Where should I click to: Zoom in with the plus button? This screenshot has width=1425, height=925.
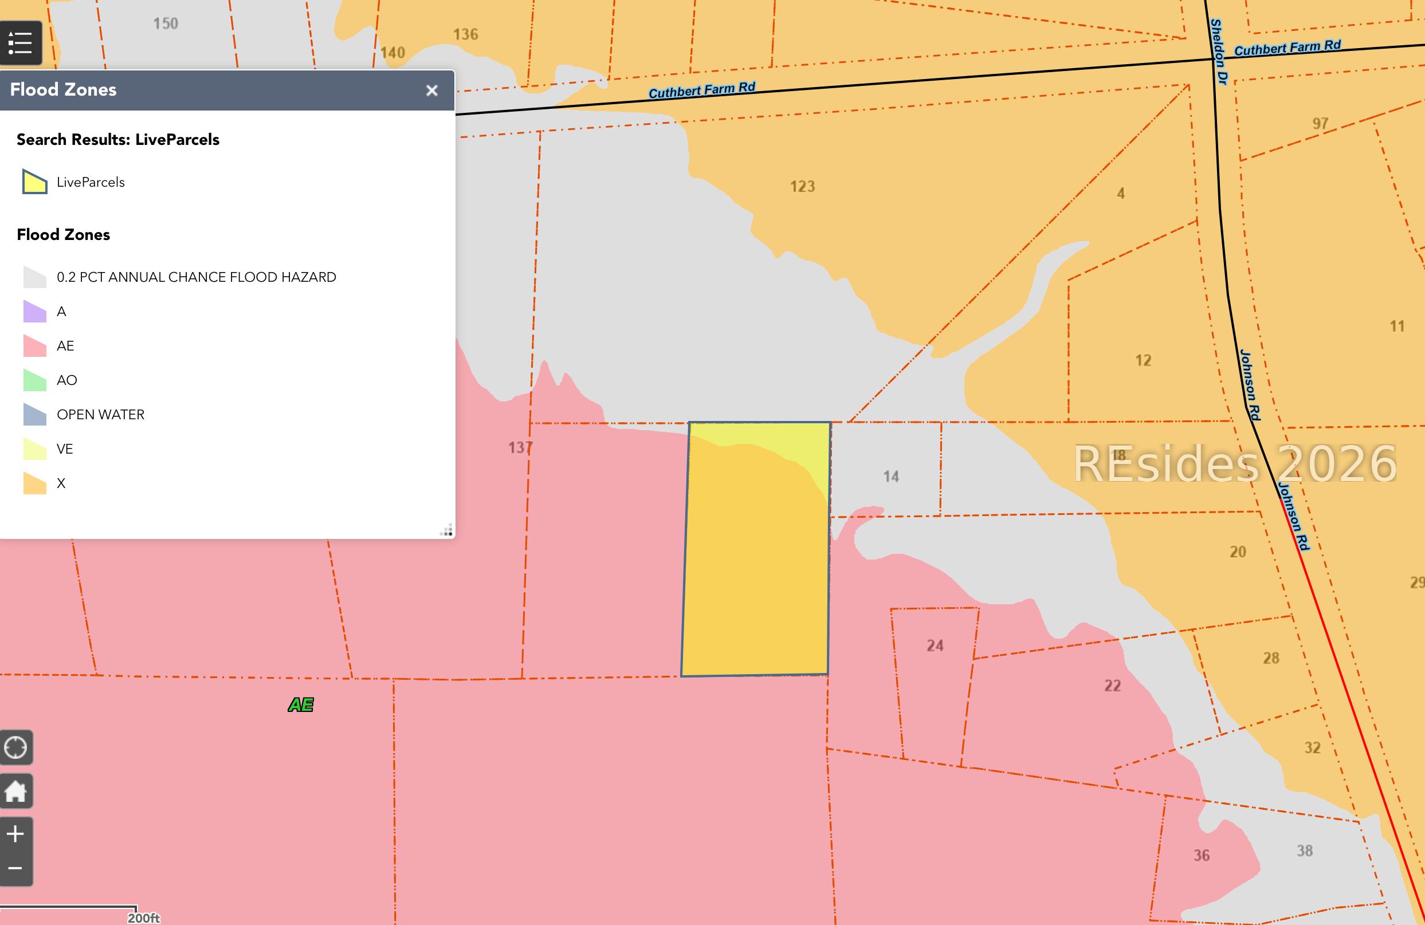15,833
